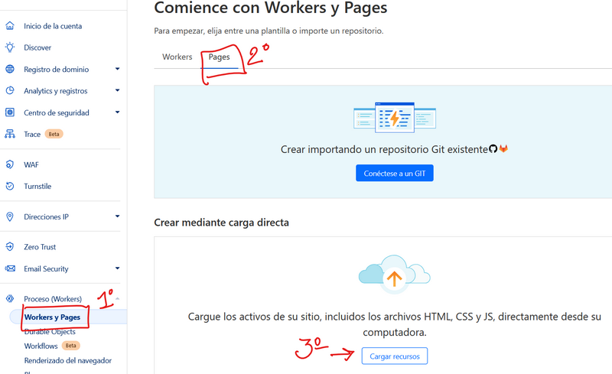The height and width of the screenshot is (374, 612).
Task: Click the WAF shield icon
Action: click(x=10, y=164)
